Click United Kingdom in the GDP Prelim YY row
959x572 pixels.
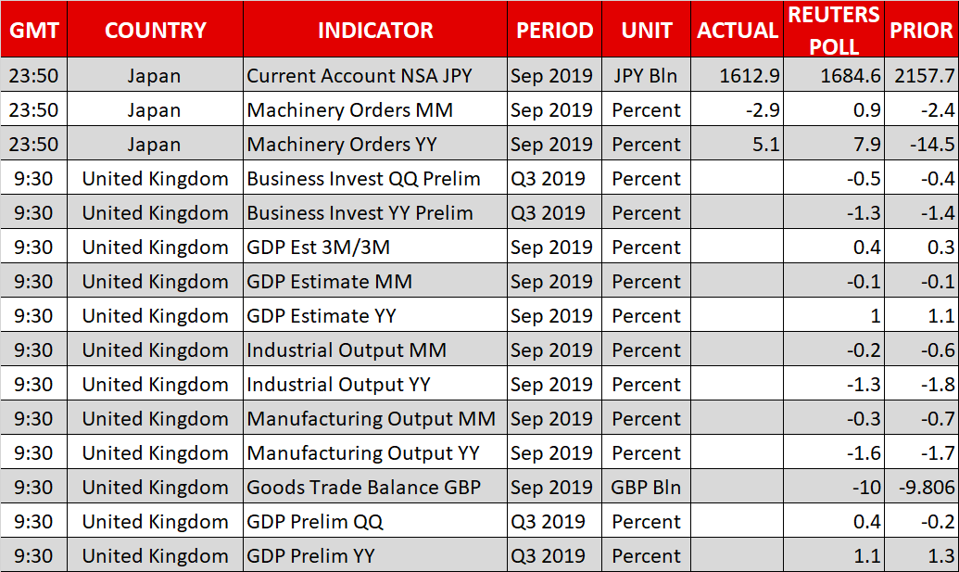(156, 555)
